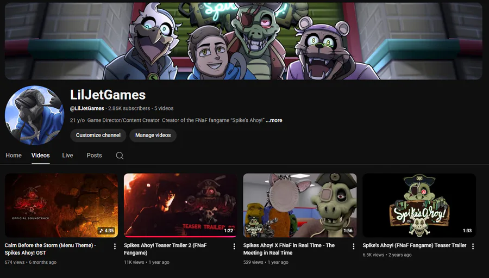This screenshot has width=489, height=278.
Task: Open title Spike's Ahoy! (FNaF Fangame) Teaser Trailer
Action: (x=415, y=245)
